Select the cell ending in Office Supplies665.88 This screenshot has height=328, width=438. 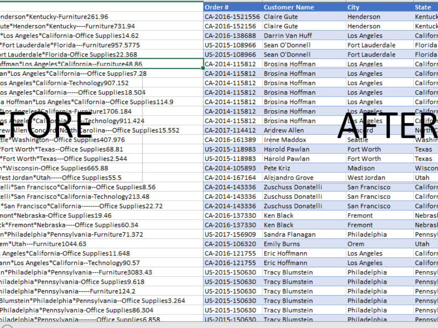(102, 168)
